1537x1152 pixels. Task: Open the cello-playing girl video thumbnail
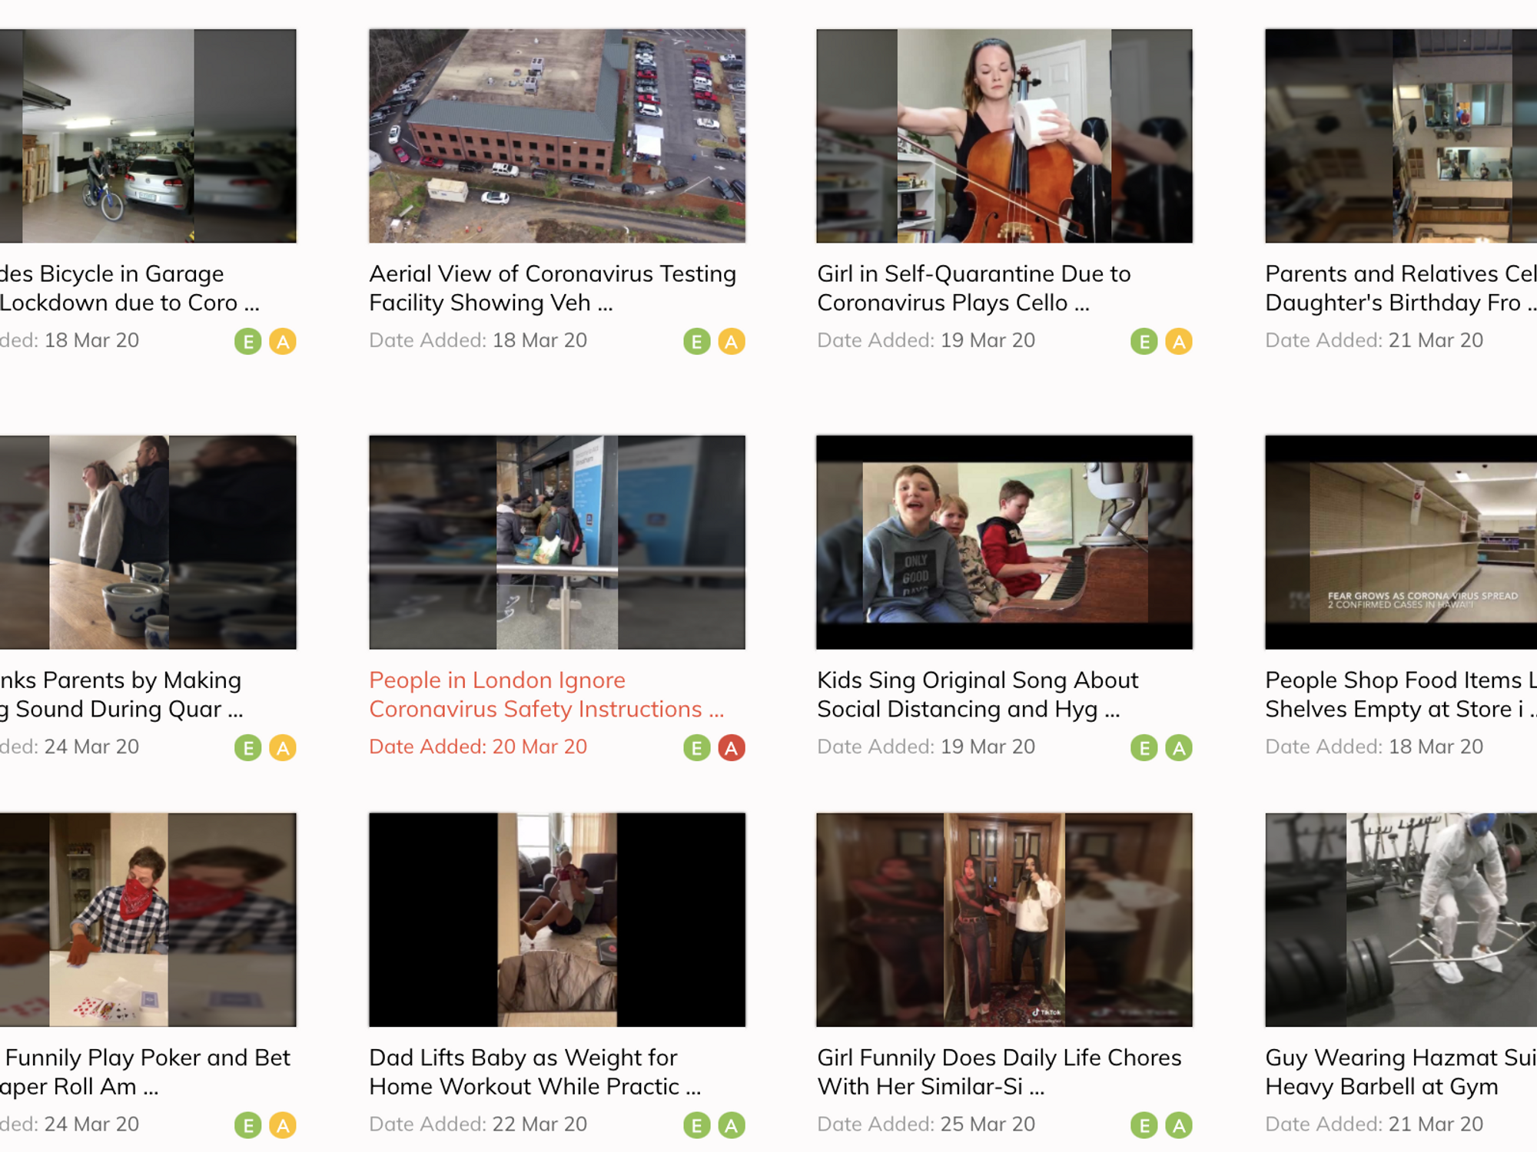pos(1004,136)
